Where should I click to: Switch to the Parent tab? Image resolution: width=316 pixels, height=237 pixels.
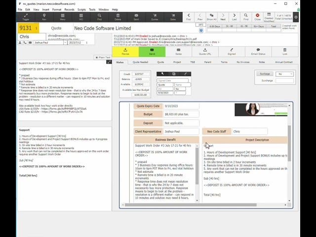(208, 62)
